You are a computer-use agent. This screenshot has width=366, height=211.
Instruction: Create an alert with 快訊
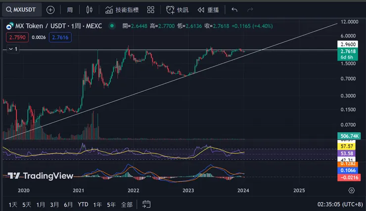click(x=177, y=10)
